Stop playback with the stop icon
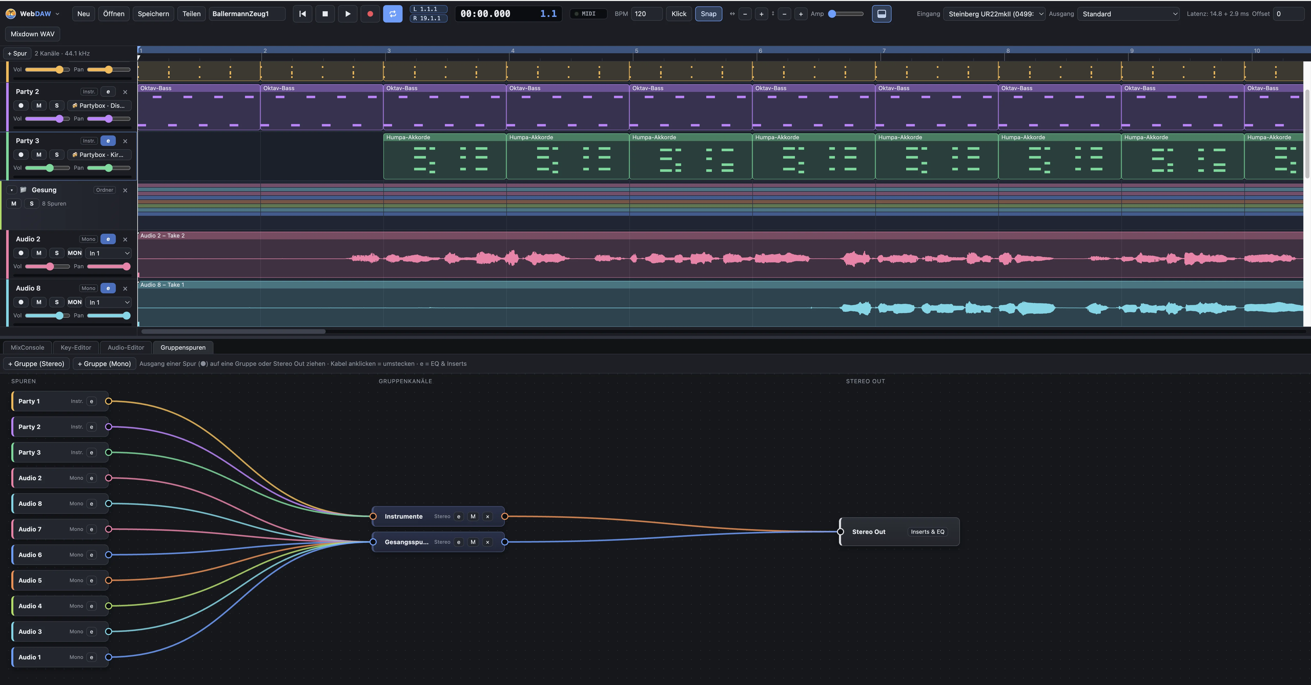Image resolution: width=1311 pixels, height=685 pixels. 325,14
